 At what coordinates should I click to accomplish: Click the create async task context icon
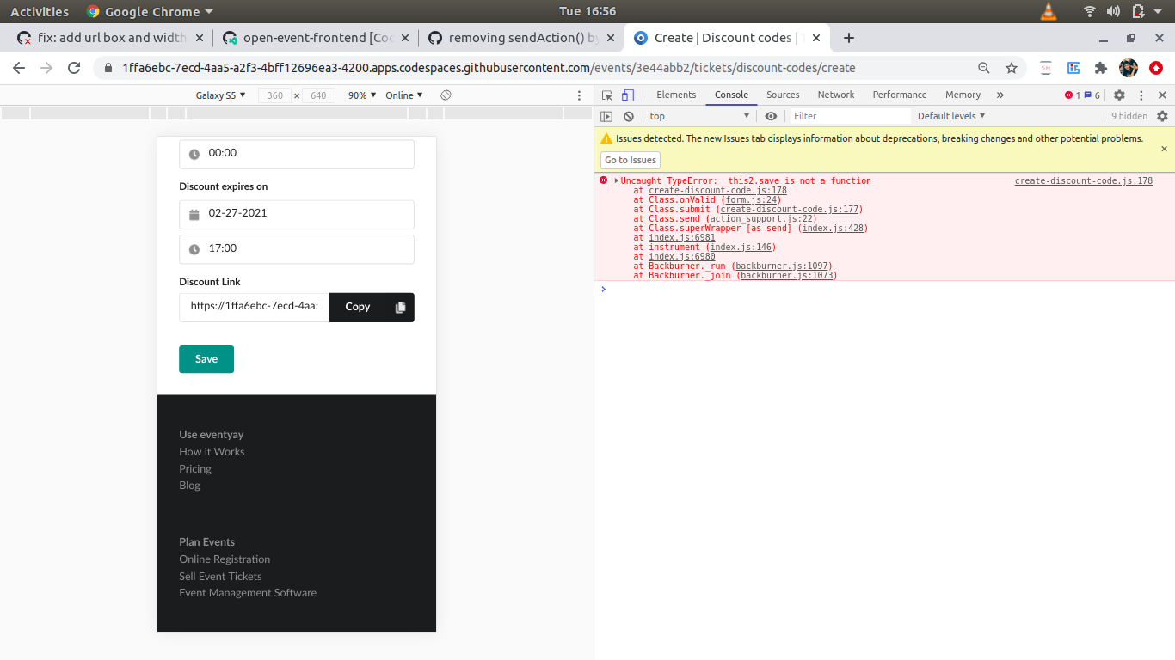(606, 115)
